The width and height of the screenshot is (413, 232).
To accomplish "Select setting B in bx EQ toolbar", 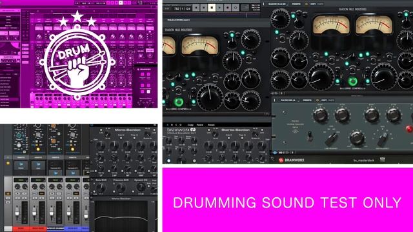I will (x=172, y=124).
